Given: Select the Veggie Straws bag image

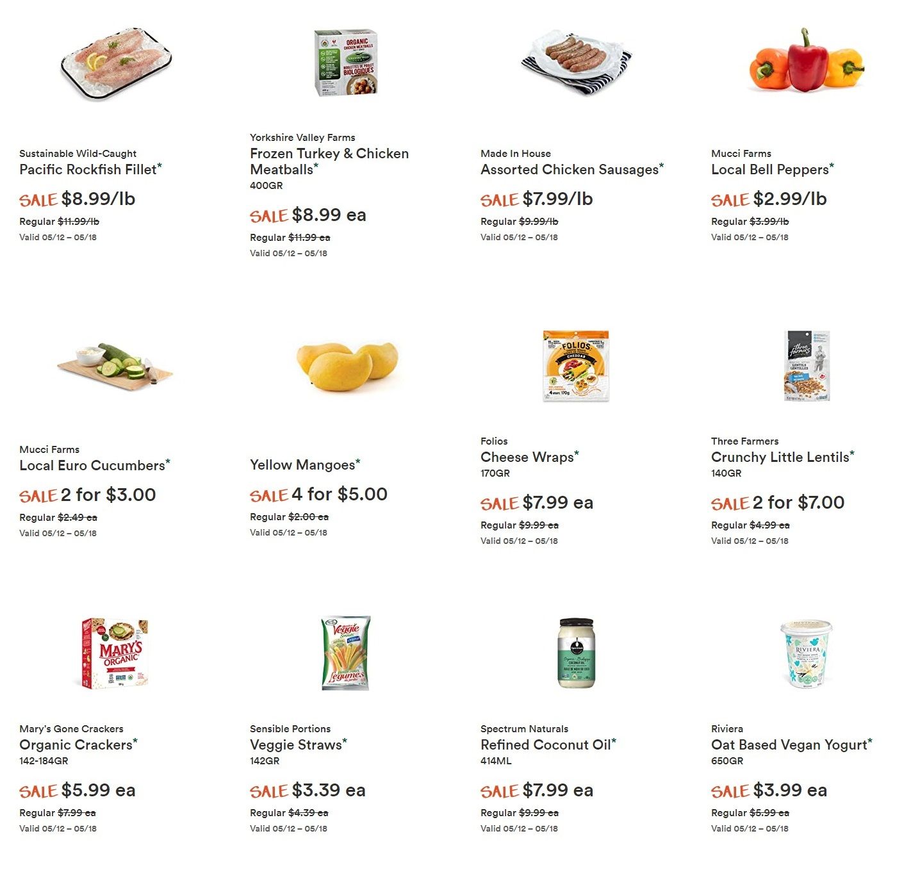Looking at the screenshot, I should [346, 653].
